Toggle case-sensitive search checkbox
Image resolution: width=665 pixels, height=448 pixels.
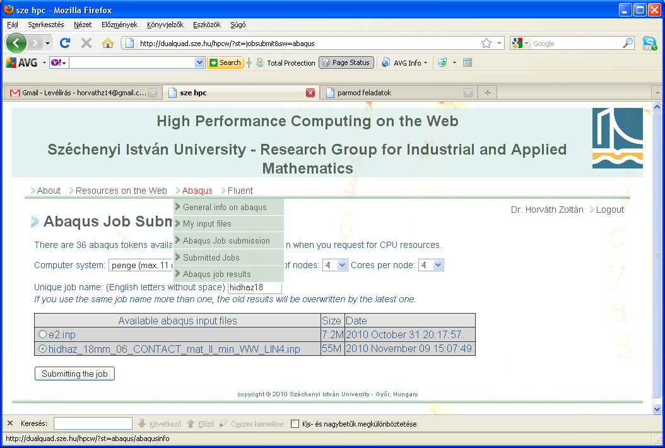[295, 423]
